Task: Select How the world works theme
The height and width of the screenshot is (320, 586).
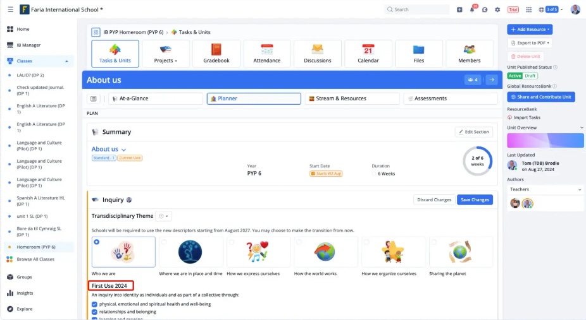Action: click(x=325, y=252)
